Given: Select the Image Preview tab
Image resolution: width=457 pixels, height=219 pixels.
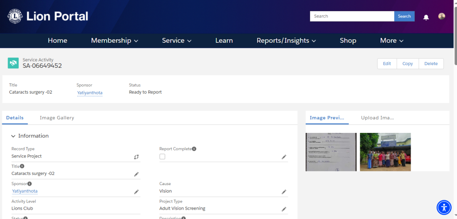Looking at the screenshot, I should (x=327, y=118).
